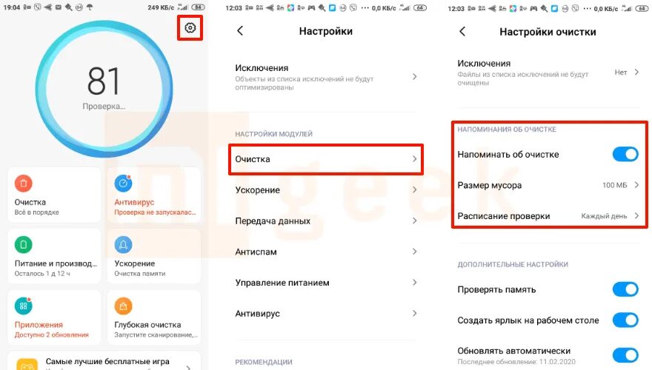Tap the green Питание battery icon
This screenshot has height=370, width=652.
(23, 245)
